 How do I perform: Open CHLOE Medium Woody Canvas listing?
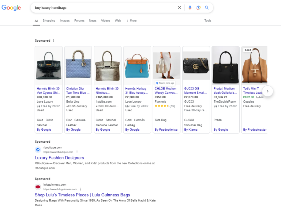[x=166, y=91]
